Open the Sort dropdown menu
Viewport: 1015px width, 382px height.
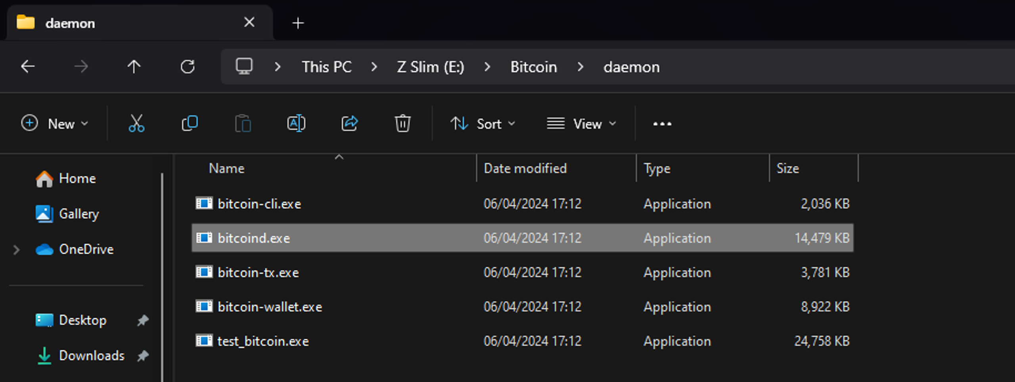pyautogui.click(x=483, y=124)
